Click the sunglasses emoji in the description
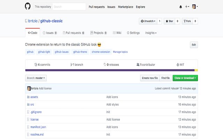The image size is (223, 139). click(99, 45)
